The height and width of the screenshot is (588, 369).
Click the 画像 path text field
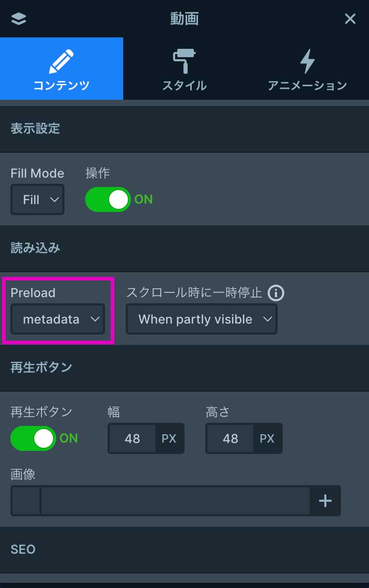pyautogui.click(x=175, y=501)
